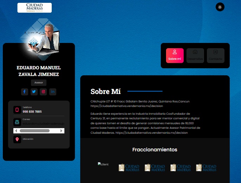Switch to the Contacto tab

tap(216, 56)
